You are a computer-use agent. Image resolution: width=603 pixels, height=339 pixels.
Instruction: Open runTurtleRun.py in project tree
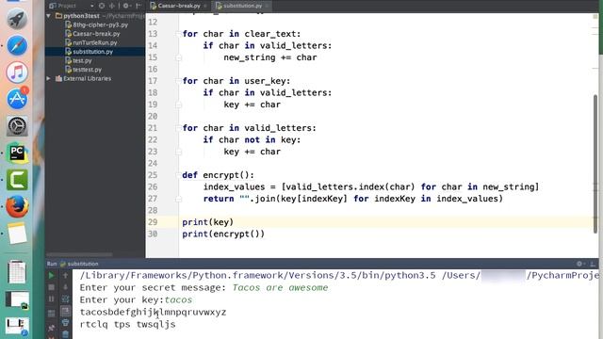click(x=91, y=42)
